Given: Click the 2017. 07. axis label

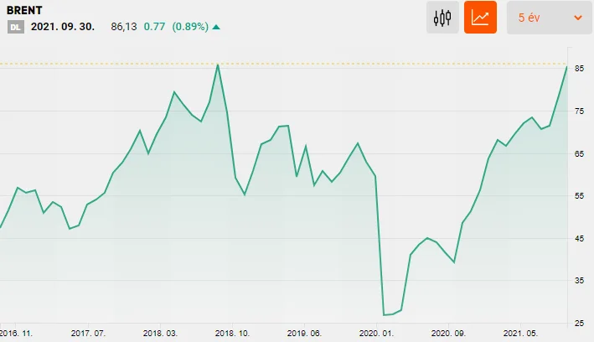Looking at the screenshot, I should pos(88,334).
